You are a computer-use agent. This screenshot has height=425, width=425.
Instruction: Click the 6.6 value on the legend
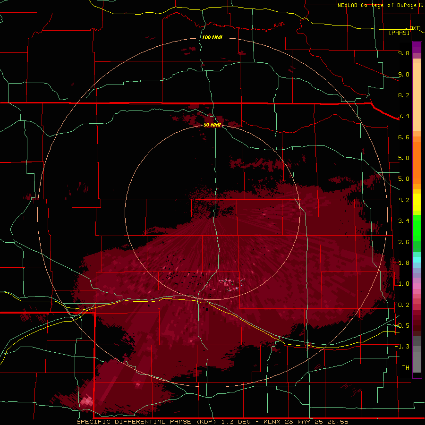pyautogui.click(x=404, y=137)
